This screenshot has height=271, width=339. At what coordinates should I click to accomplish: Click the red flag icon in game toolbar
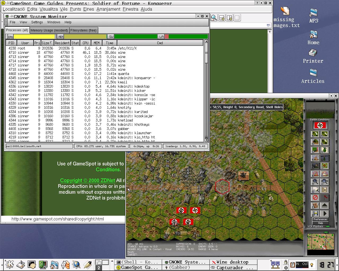325,198
